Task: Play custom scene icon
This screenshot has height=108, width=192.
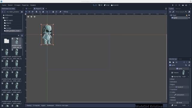Action: [186, 5]
